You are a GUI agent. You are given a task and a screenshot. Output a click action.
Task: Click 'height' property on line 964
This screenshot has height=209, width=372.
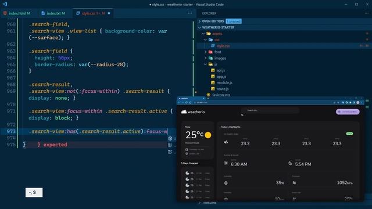coord(44,58)
